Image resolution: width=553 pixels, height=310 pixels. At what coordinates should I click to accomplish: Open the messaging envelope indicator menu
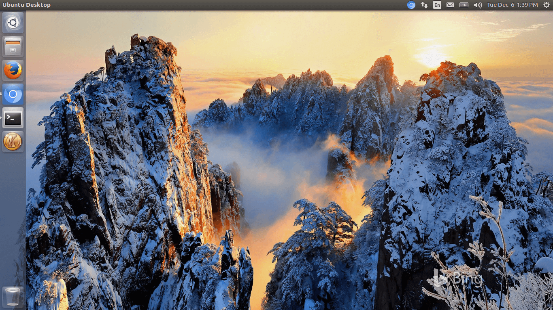tap(450, 5)
